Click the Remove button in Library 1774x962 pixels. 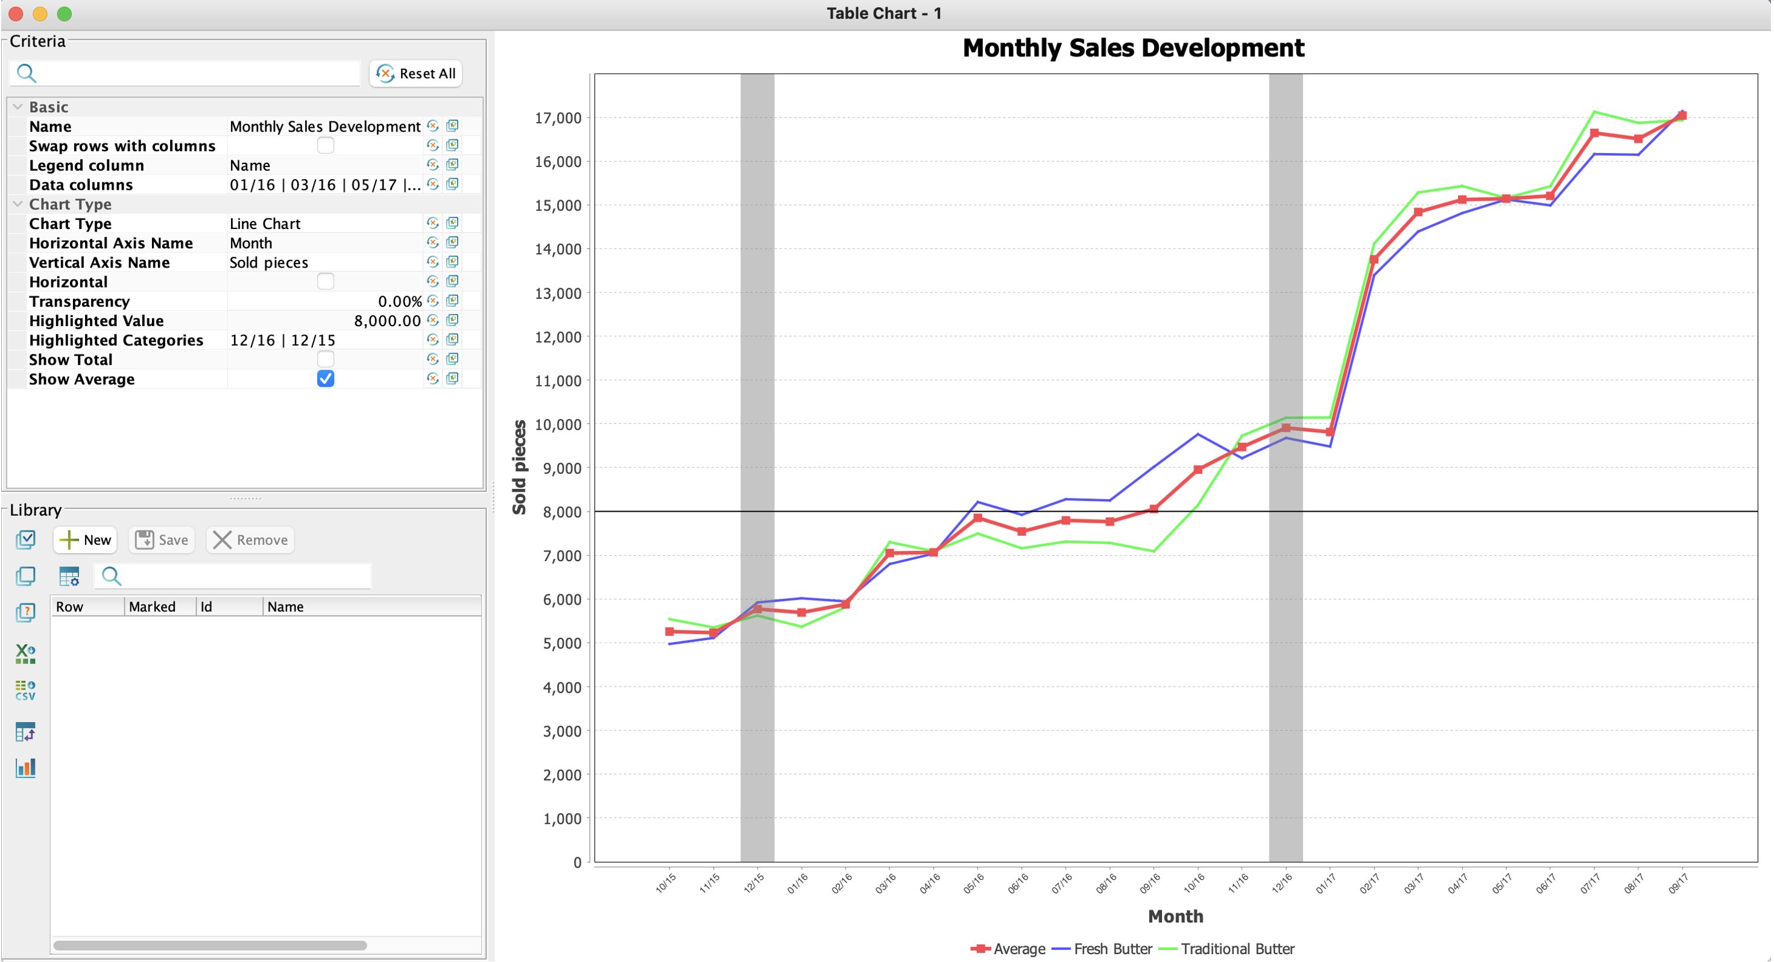point(250,540)
